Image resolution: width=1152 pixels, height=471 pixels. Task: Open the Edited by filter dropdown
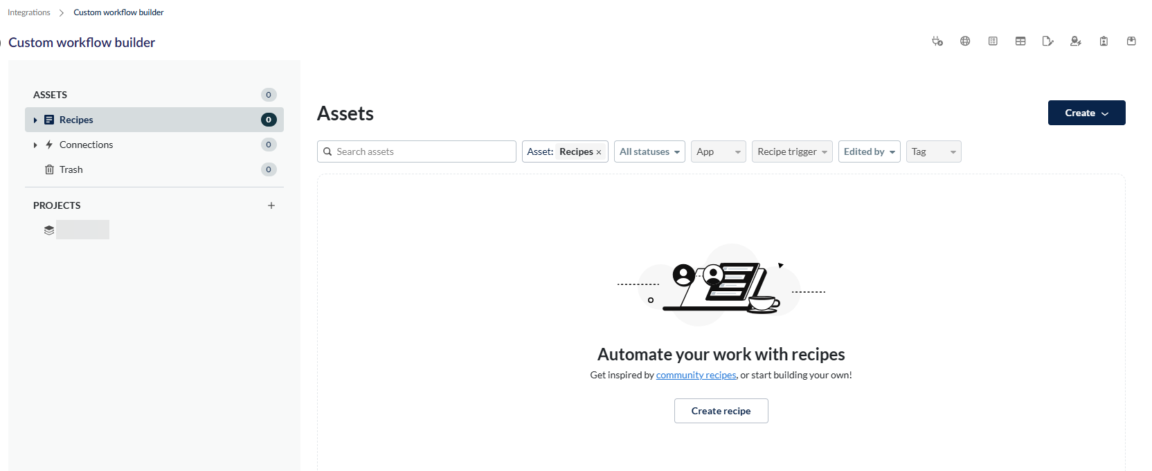[x=870, y=151]
